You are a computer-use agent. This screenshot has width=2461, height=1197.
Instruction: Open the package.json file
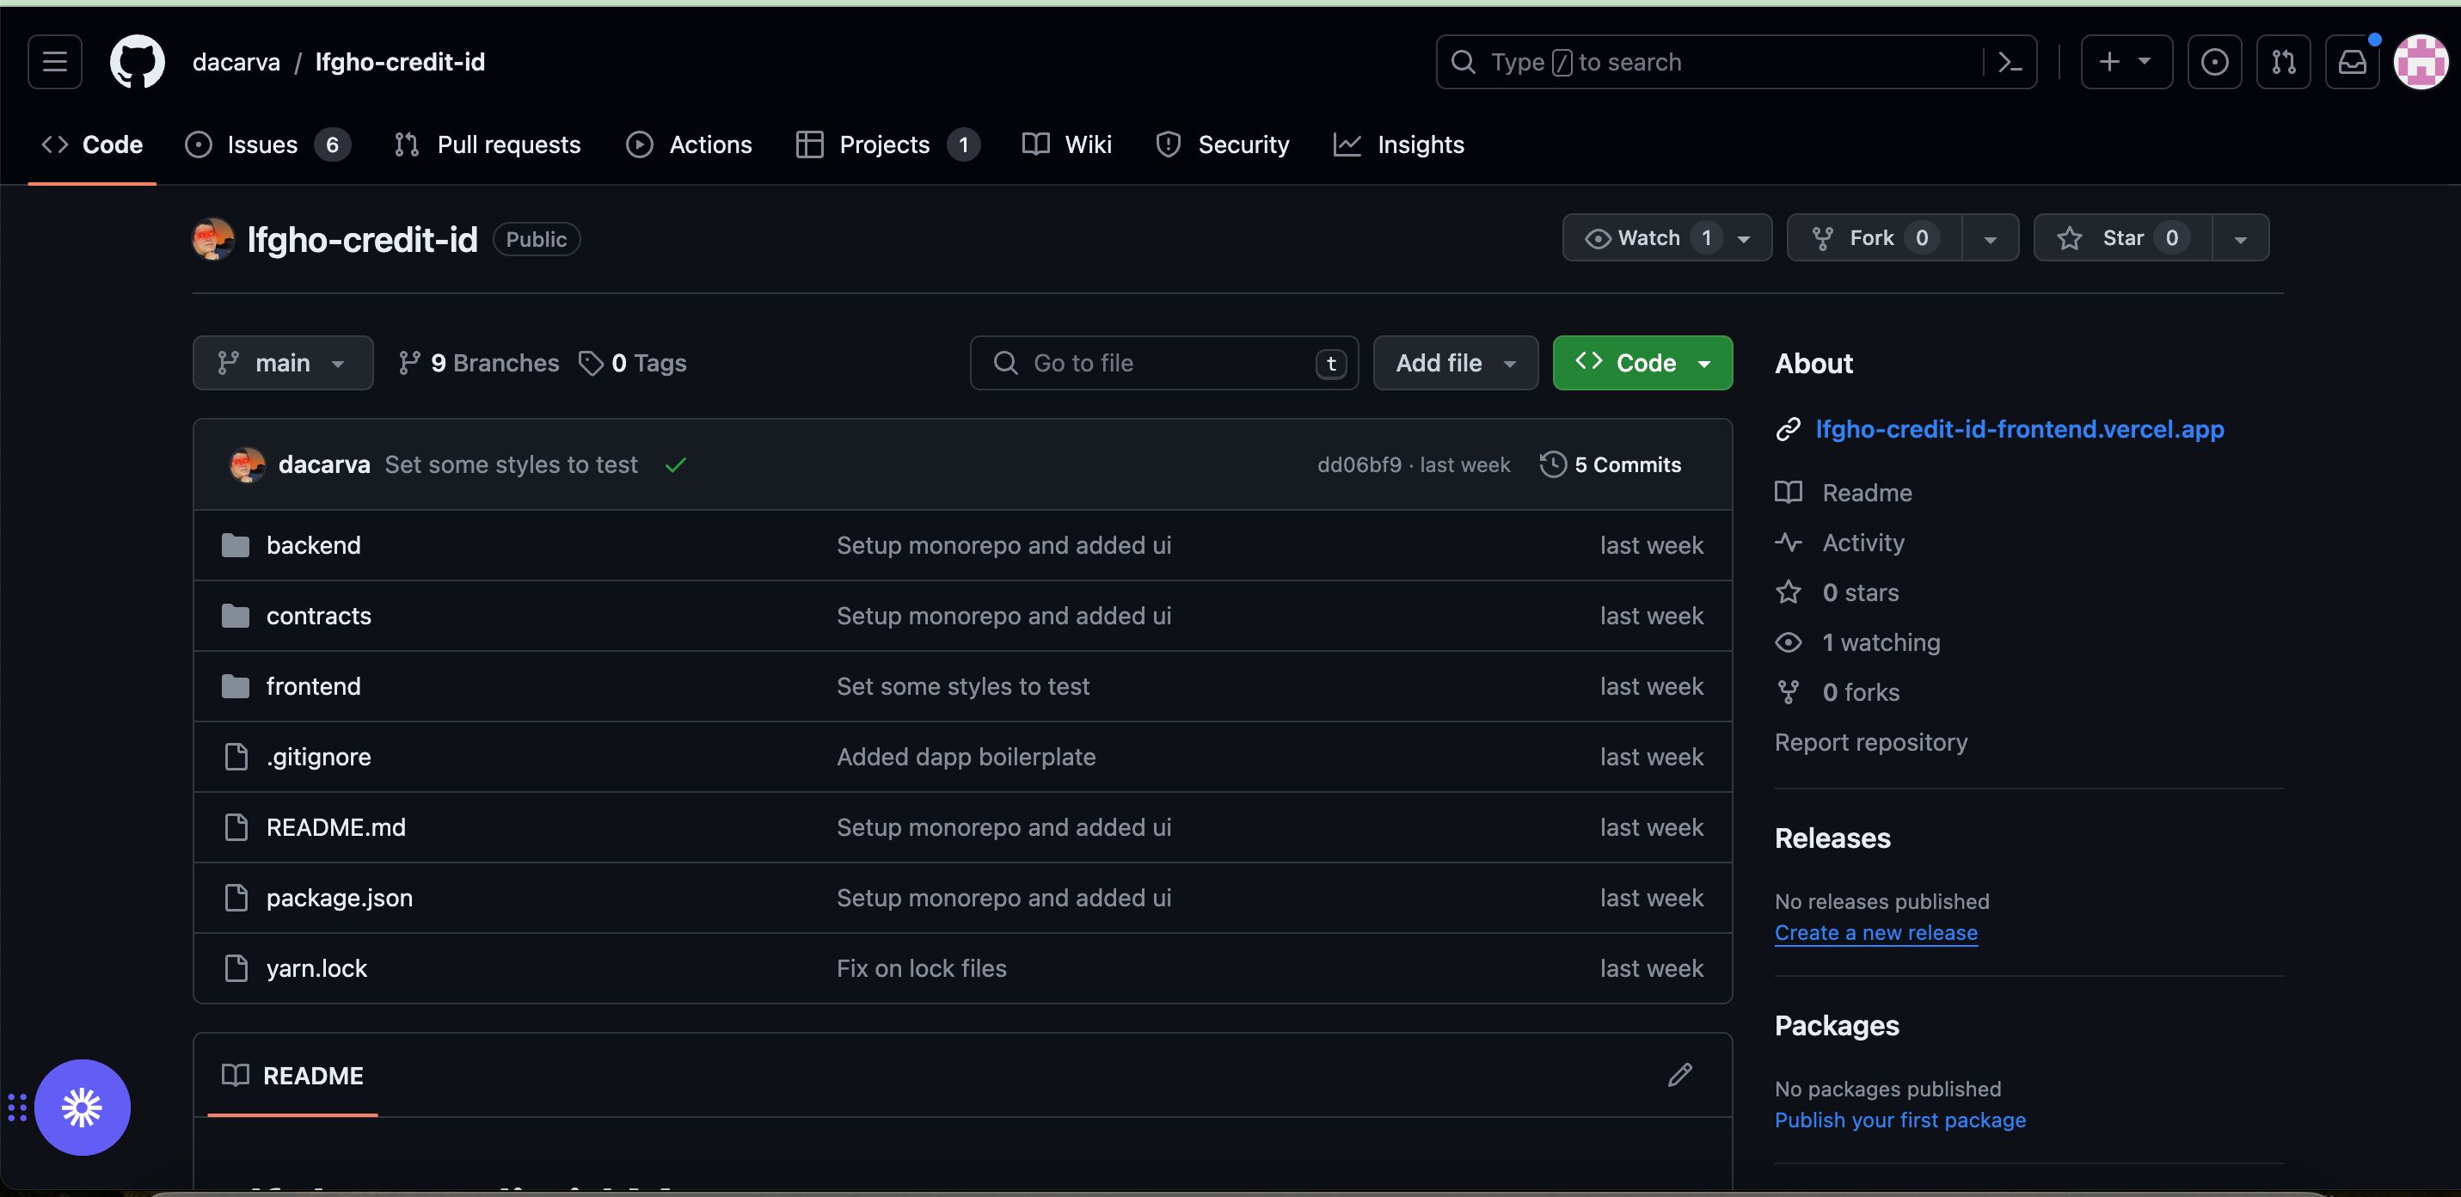[x=339, y=899]
